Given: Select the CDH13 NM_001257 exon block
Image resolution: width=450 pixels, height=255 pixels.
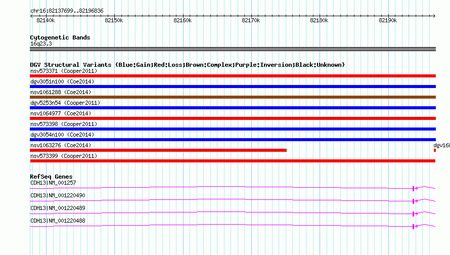Looking at the screenshot, I should tap(413, 189).
